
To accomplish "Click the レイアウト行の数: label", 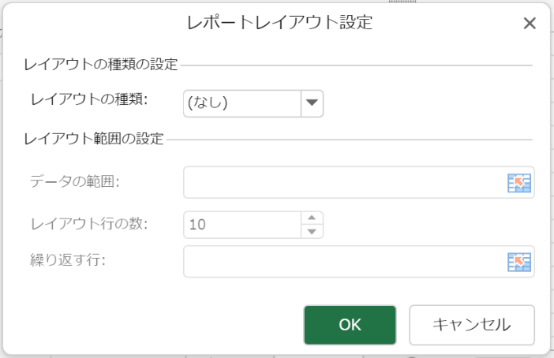I will pos(89,223).
